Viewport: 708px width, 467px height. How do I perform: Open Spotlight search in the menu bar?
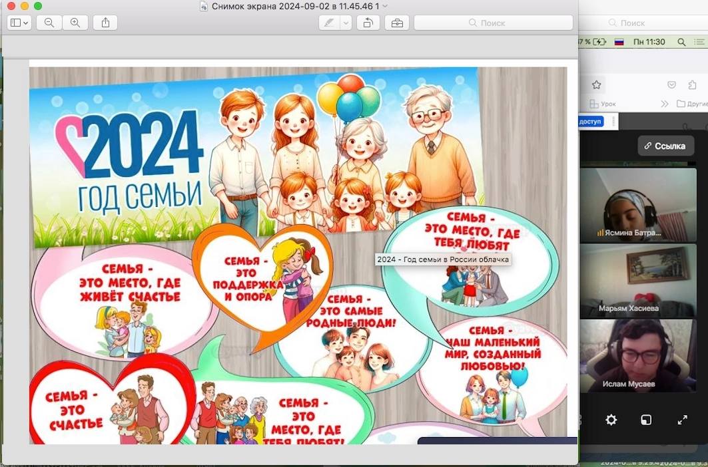(681, 42)
